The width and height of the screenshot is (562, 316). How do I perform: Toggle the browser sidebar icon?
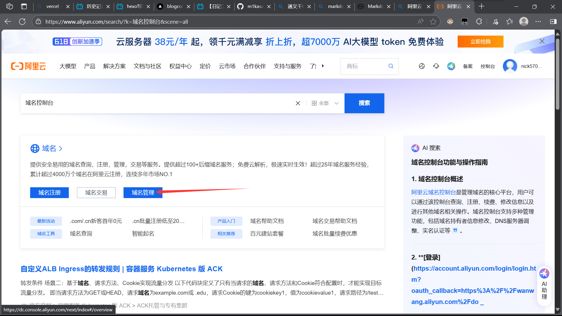coord(553,21)
